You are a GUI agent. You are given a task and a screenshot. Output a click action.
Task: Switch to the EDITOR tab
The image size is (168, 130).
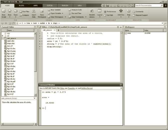point(50,5)
